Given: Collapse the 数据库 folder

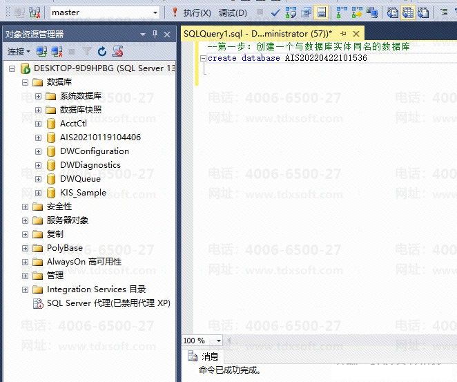Looking at the screenshot, I should (26, 82).
